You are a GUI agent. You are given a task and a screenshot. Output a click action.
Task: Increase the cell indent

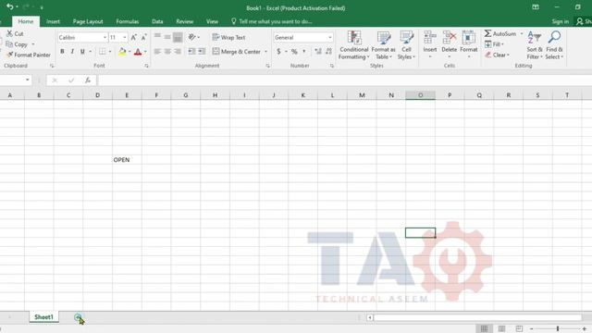[202, 52]
